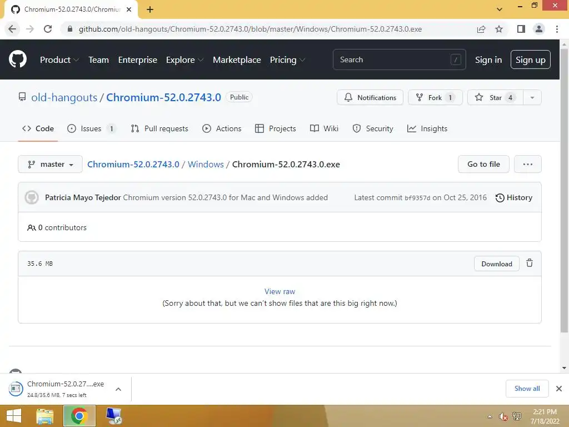Click the Notifications bell button
Viewport: 569px width, 427px height.
[x=370, y=97]
